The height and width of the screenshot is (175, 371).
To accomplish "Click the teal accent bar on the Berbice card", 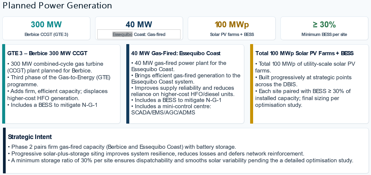I will 4,84.
